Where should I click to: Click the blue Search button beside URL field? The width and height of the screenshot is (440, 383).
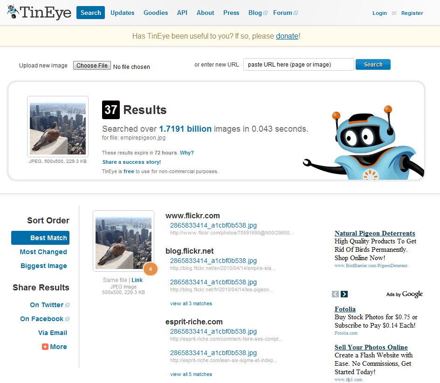tap(373, 64)
